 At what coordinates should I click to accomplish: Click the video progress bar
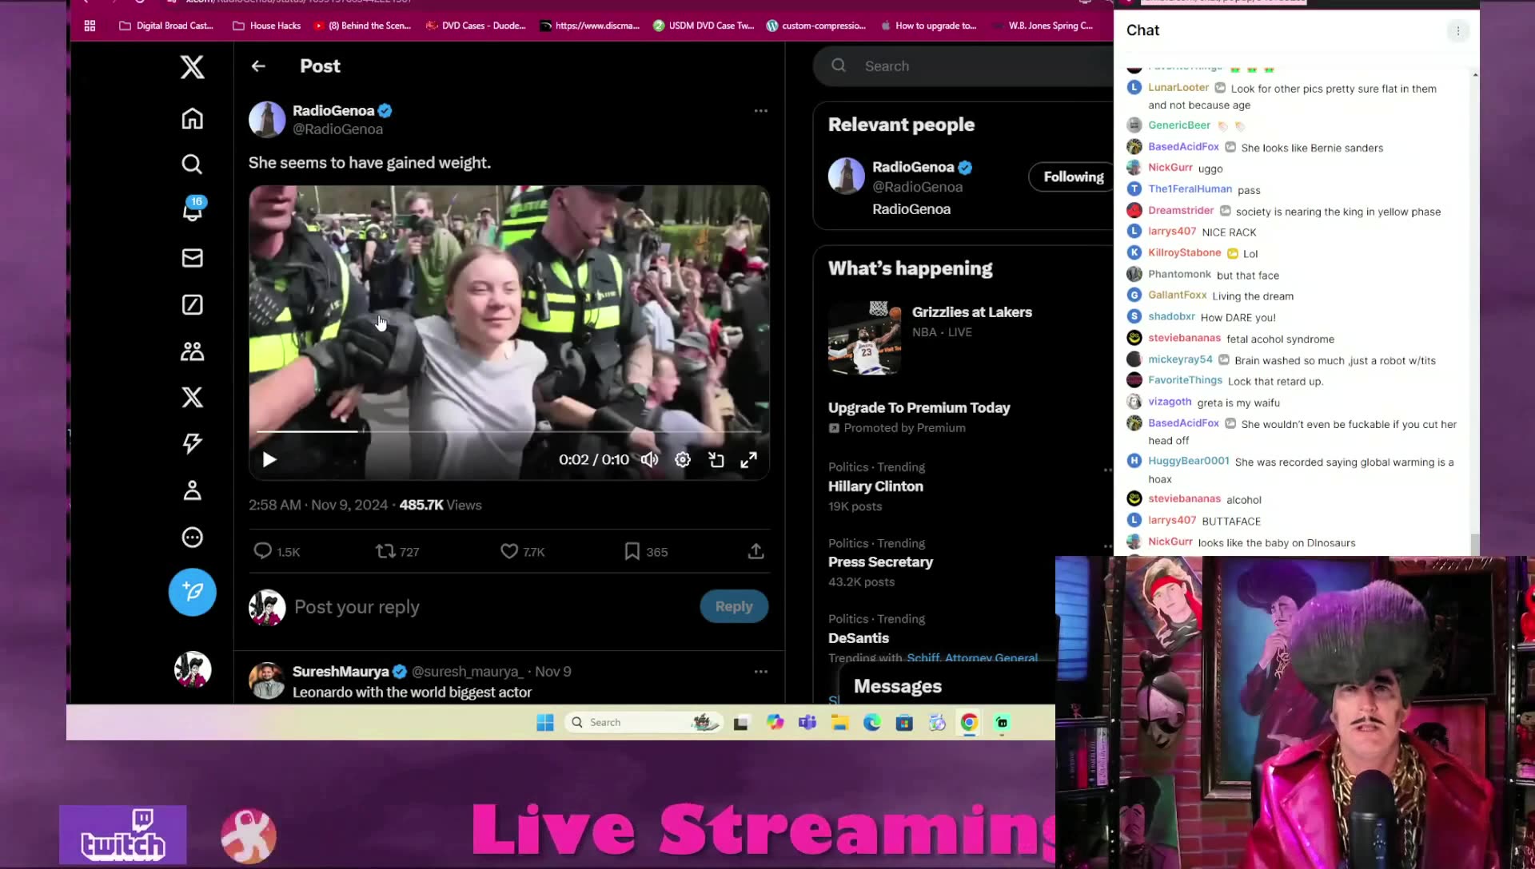click(508, 431)
